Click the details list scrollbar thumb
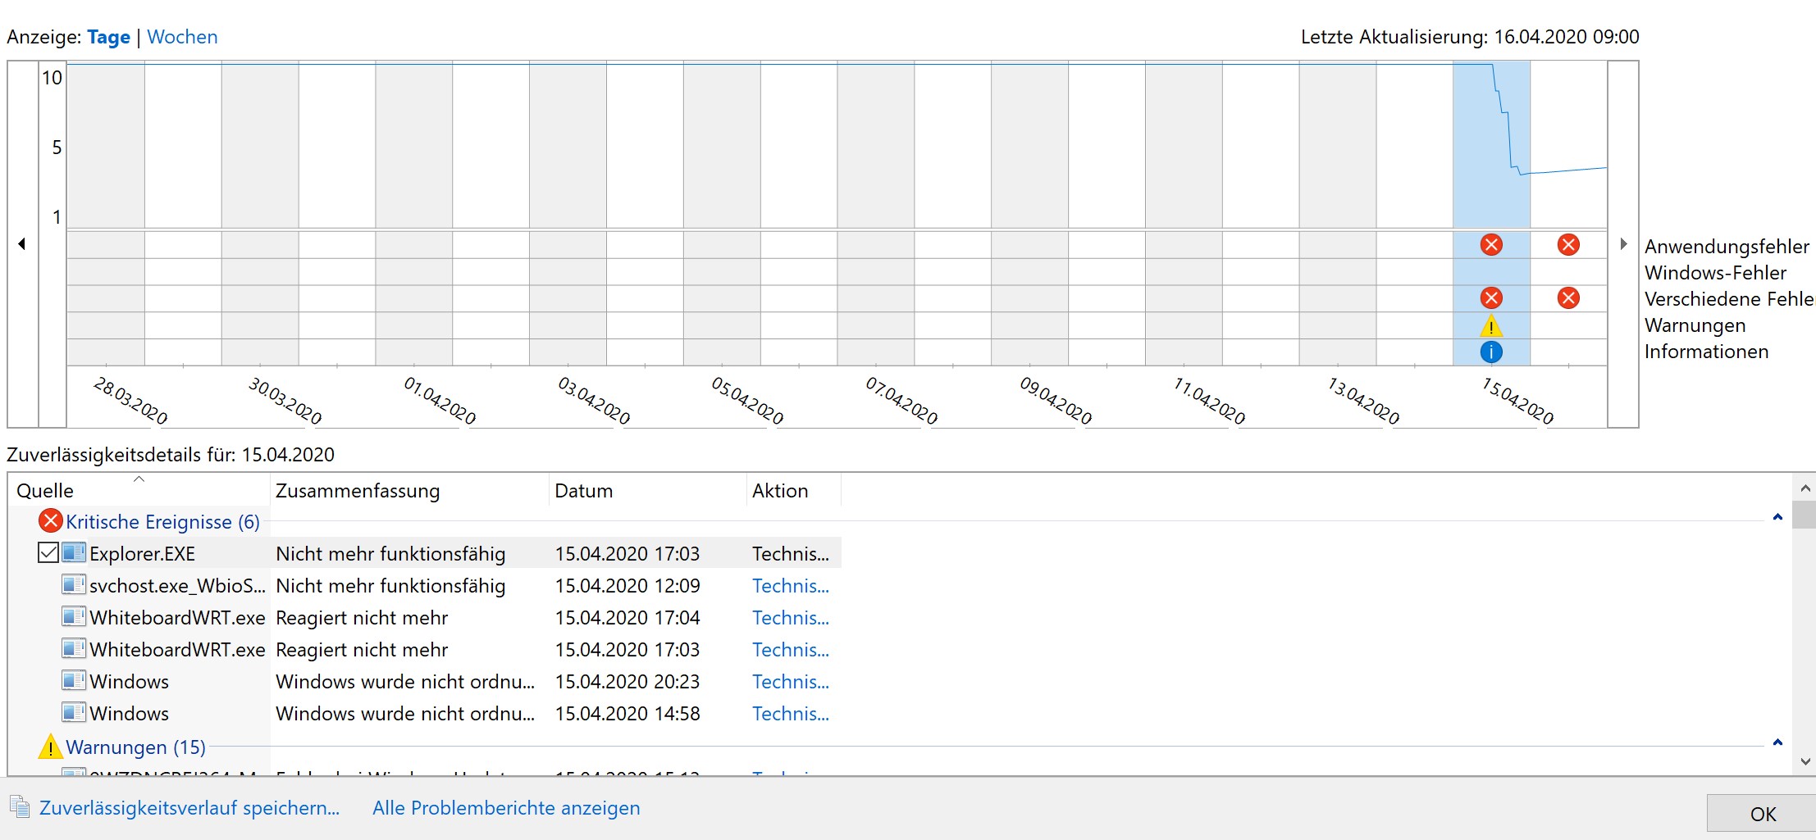This screenshot has width=1816, height=840. [x=1805, y=515]
